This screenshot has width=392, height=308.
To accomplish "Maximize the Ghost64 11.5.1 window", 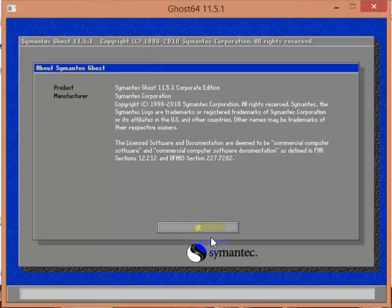I will click(x=352, y=8).
